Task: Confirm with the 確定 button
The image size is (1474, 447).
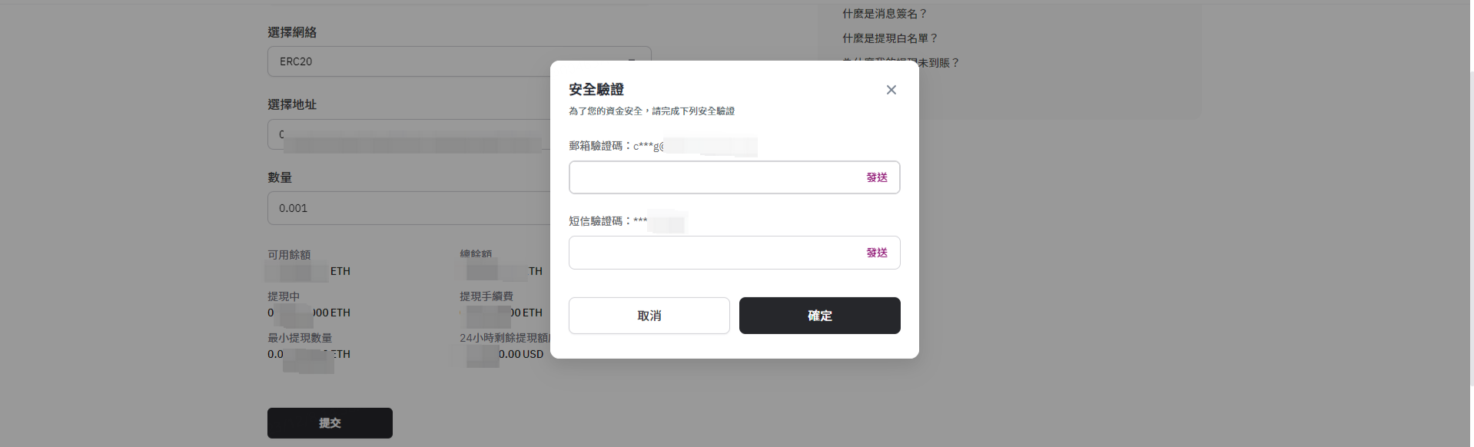Action: pyautogui.click(x=819, y=316)
